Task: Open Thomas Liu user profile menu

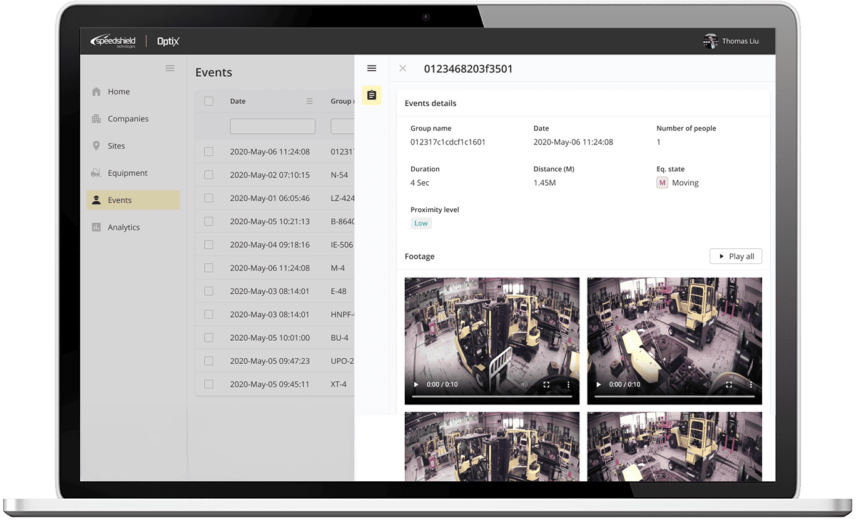Action: coord(731,41)
